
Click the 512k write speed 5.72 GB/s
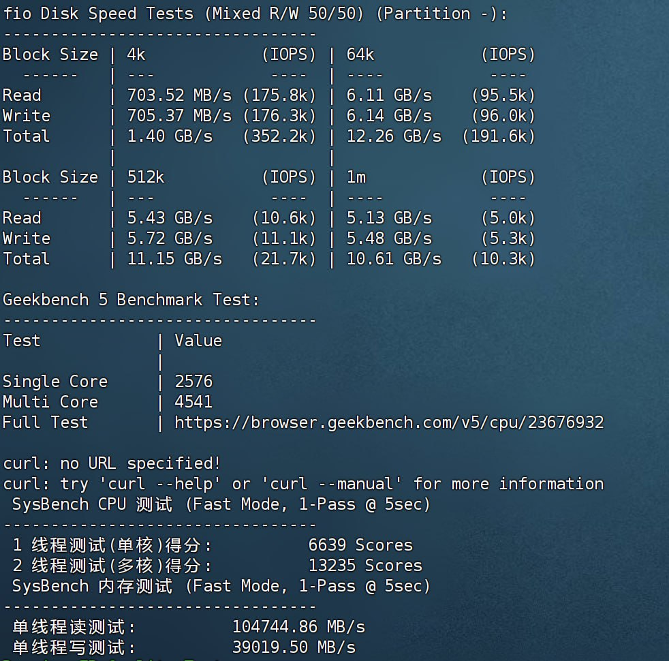click(170, 239)
